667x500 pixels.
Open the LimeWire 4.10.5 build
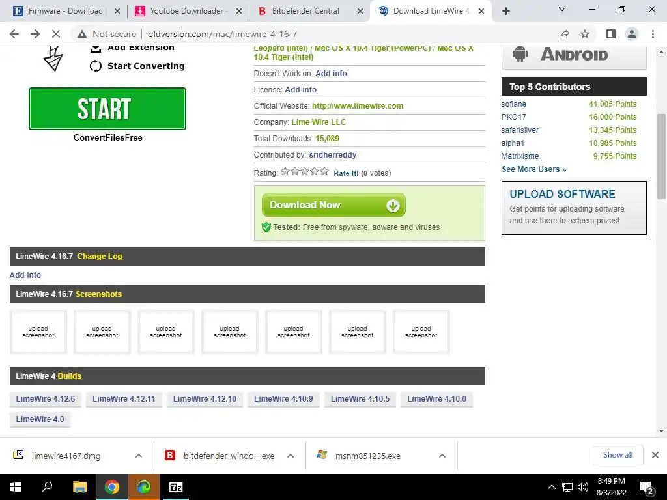[360, 399]
